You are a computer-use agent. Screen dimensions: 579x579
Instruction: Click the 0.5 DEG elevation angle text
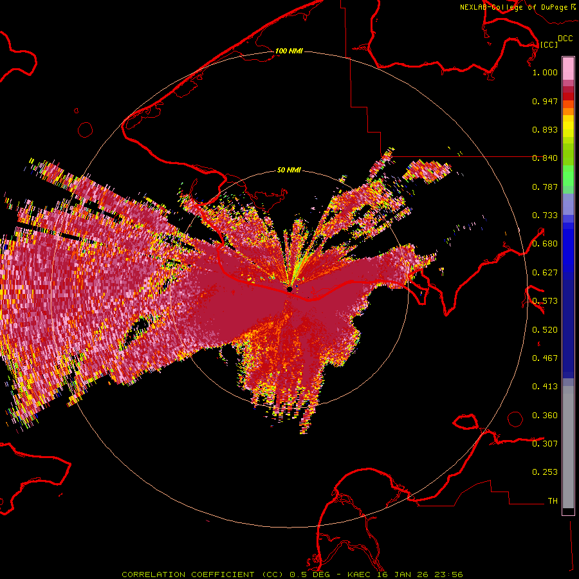(309, 574)
